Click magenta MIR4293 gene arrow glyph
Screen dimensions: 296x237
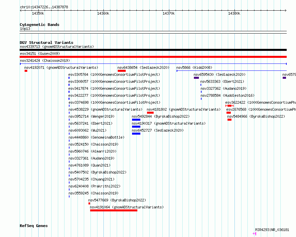(254, 234)
